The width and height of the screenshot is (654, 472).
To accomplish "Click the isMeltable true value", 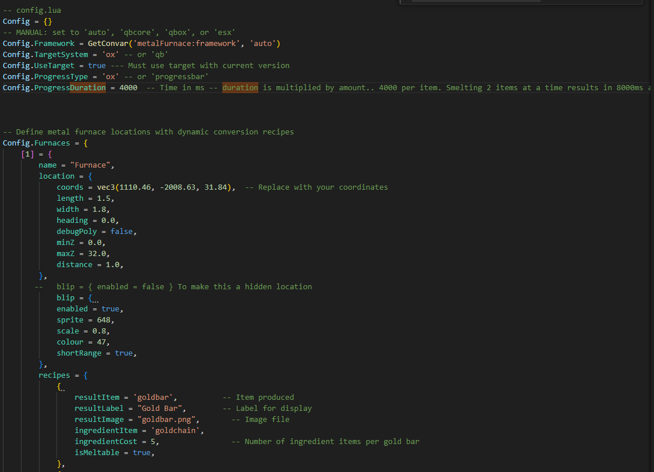I will coord(142,453).
